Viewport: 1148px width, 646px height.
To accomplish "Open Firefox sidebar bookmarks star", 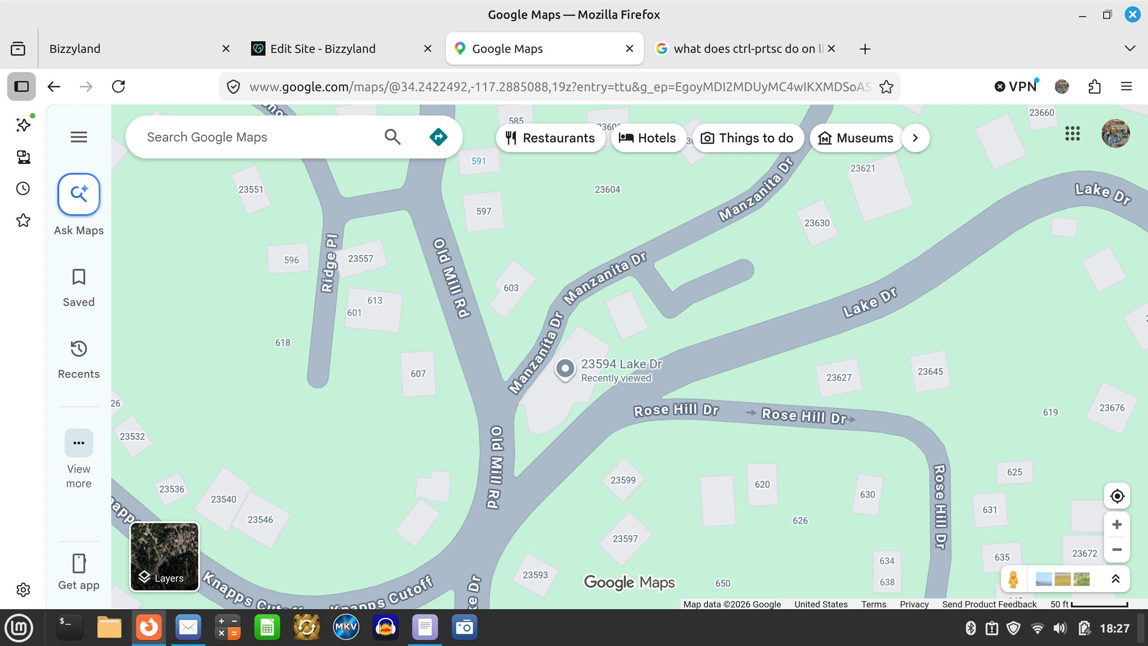I will pyautogui.click(x=23, y=220).
